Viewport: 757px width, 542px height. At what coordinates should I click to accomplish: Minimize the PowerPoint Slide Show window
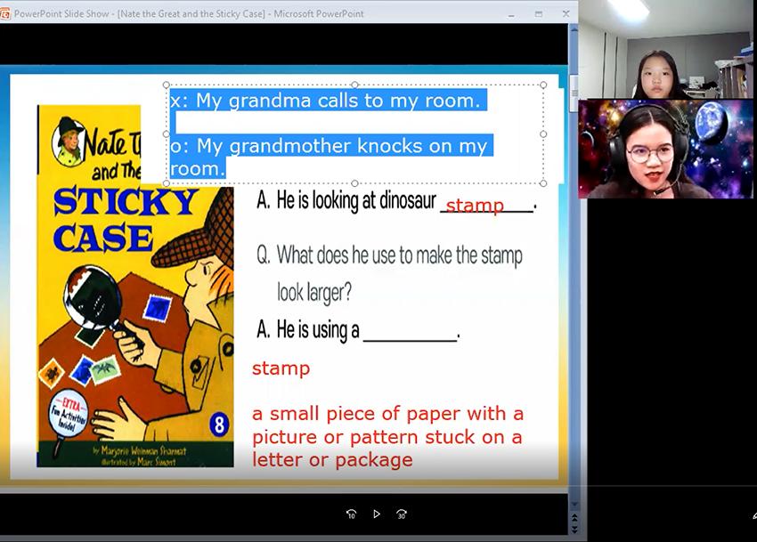511,13
